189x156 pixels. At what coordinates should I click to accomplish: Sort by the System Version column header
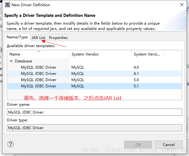[147, 54]
